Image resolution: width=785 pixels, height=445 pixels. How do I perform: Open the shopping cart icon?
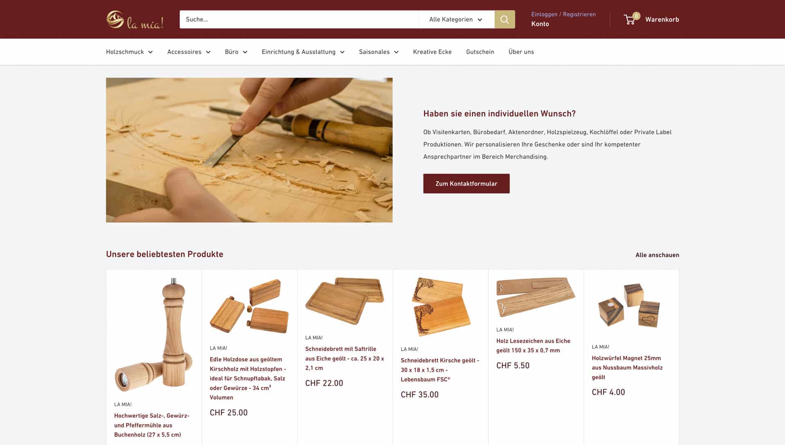[x=630, y=19]
